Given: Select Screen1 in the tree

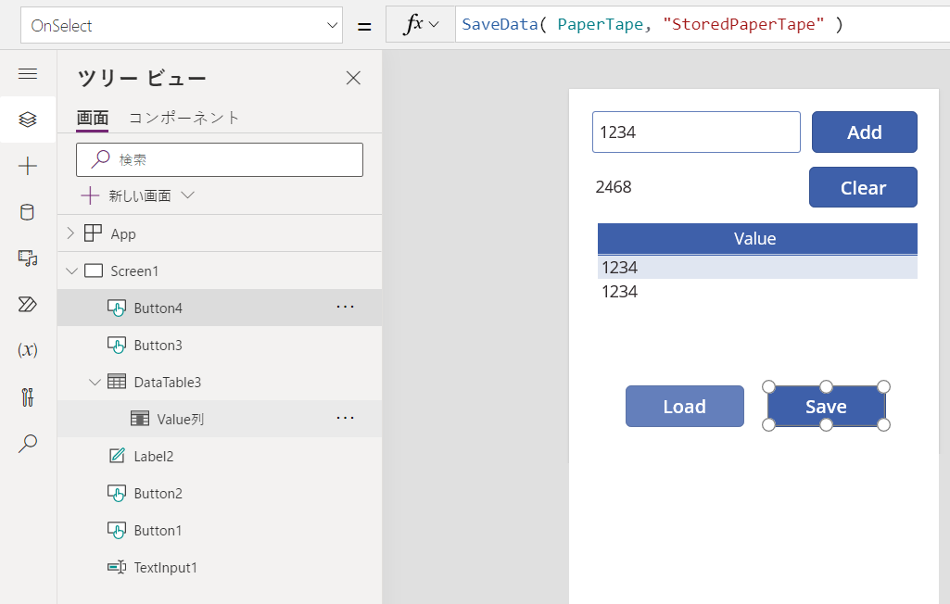Looking at the screenshot, I should (133, 271).
